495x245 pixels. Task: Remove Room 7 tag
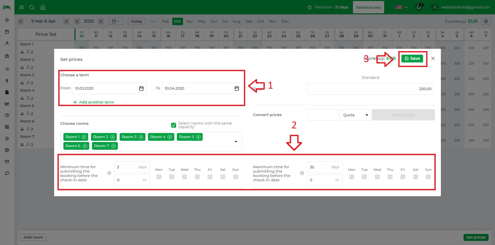[x=113, y=146]
